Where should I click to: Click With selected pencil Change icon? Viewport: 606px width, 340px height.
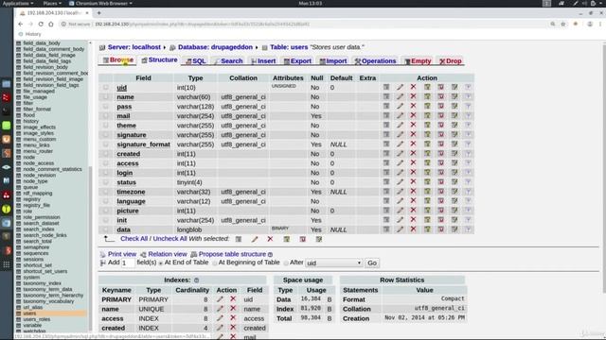255,239
